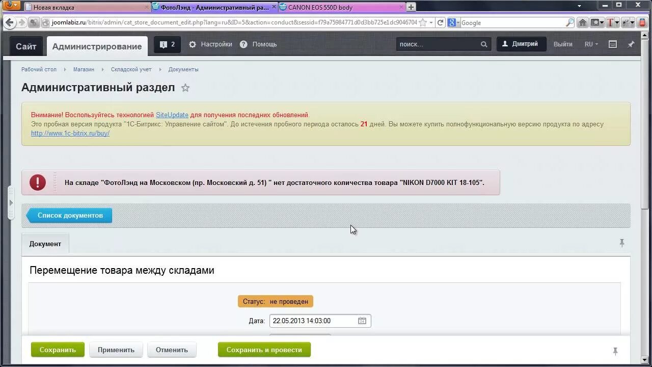This screenshot has height=367, width=652.
Task: Open the SiteUpdate link
Action: point(172,115)
